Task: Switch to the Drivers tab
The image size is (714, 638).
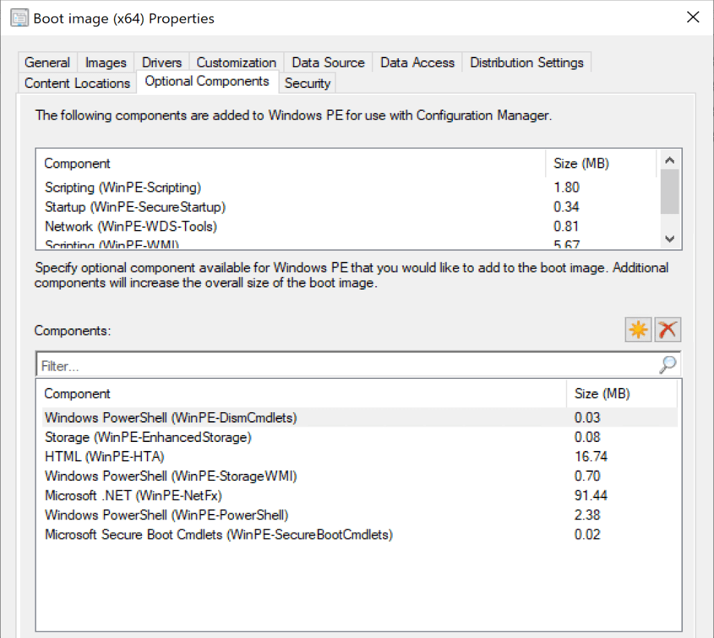Action: tap(161, 62)
